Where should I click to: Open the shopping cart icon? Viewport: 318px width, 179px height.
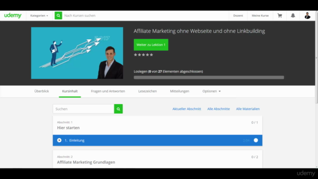pyautogui.click(x=280, y=15)
